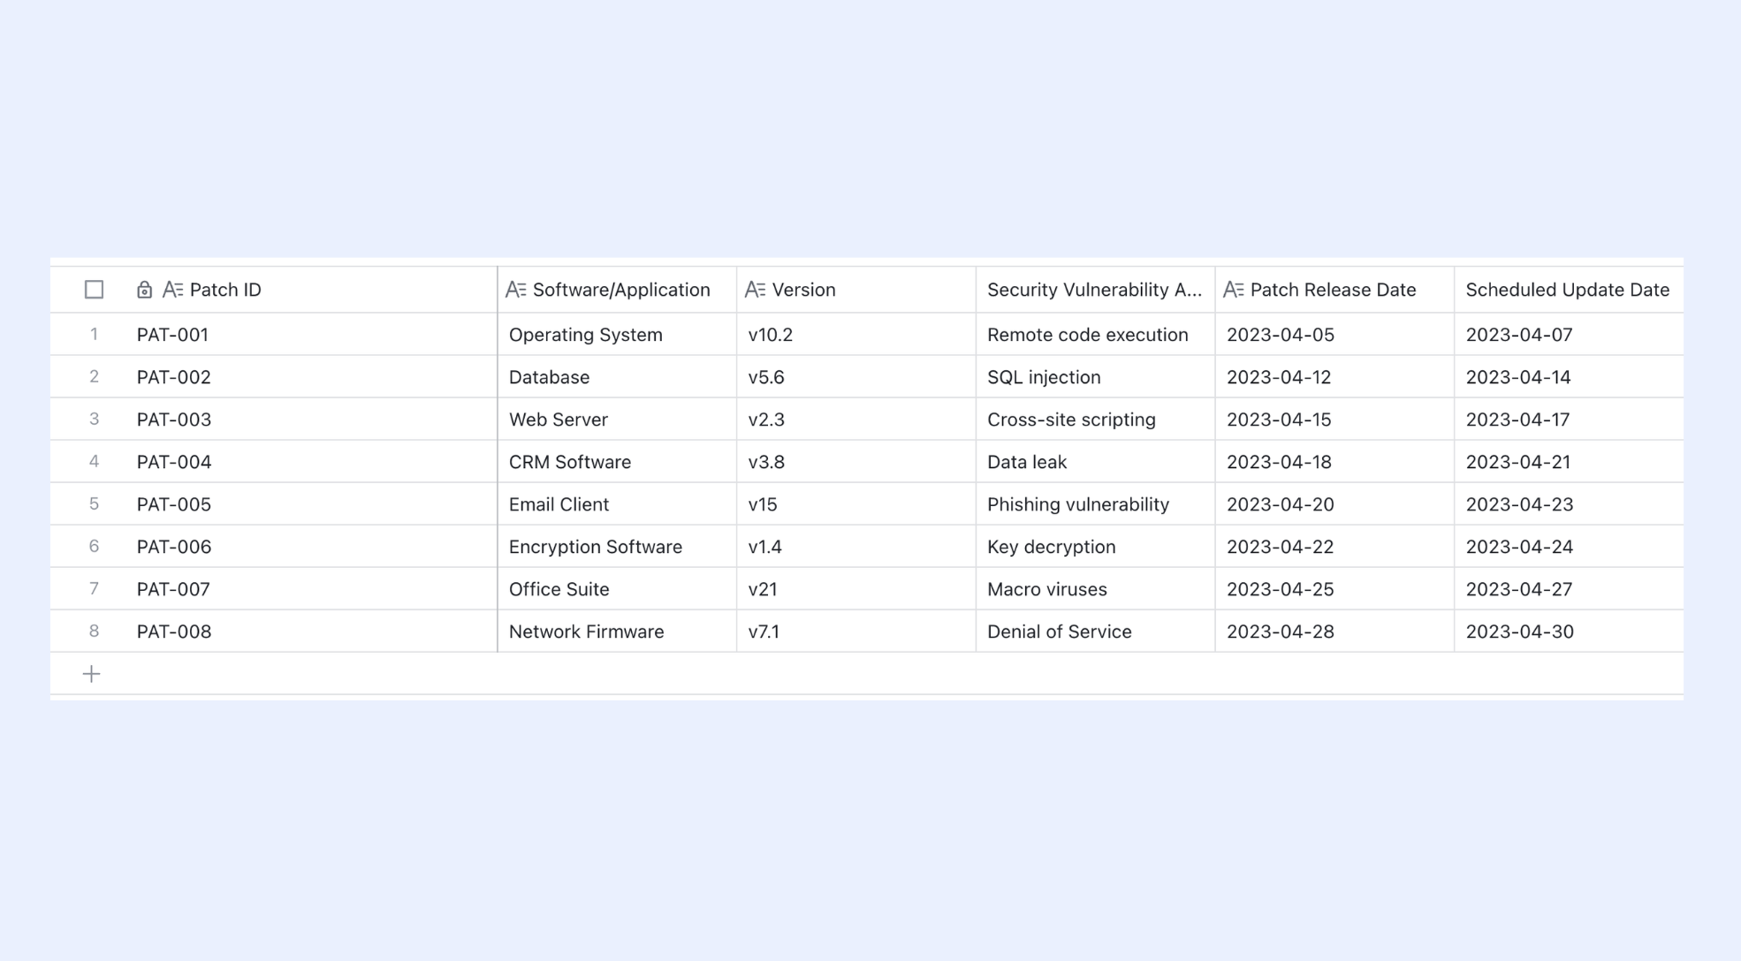
Task: Click the Encryption Software cell
Action: (x=617, y=547)
